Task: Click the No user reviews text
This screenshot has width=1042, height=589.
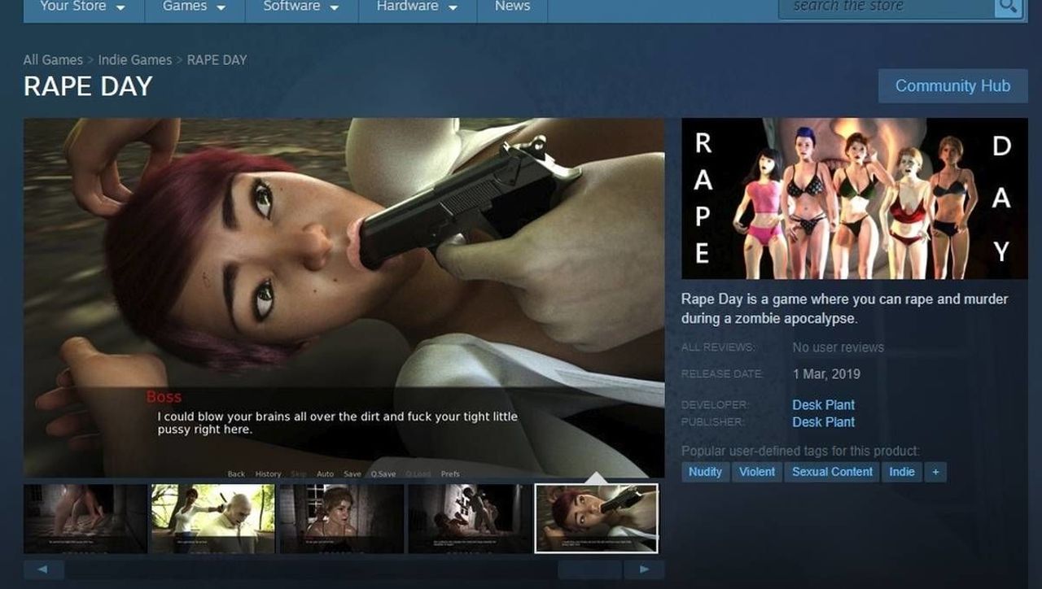Action: click(x=838, y=347)
